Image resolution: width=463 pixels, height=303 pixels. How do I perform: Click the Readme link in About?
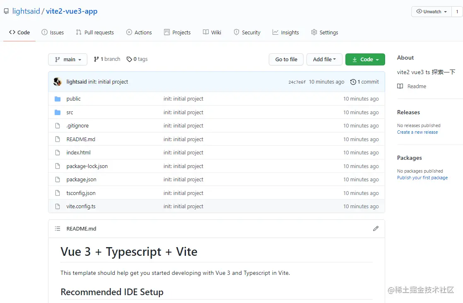[x=412, y=86]
